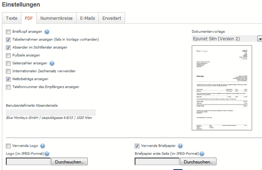Open the Erweitert tab
The width and height of the screenshot is (262, 170).
click(x=112, y=18)
